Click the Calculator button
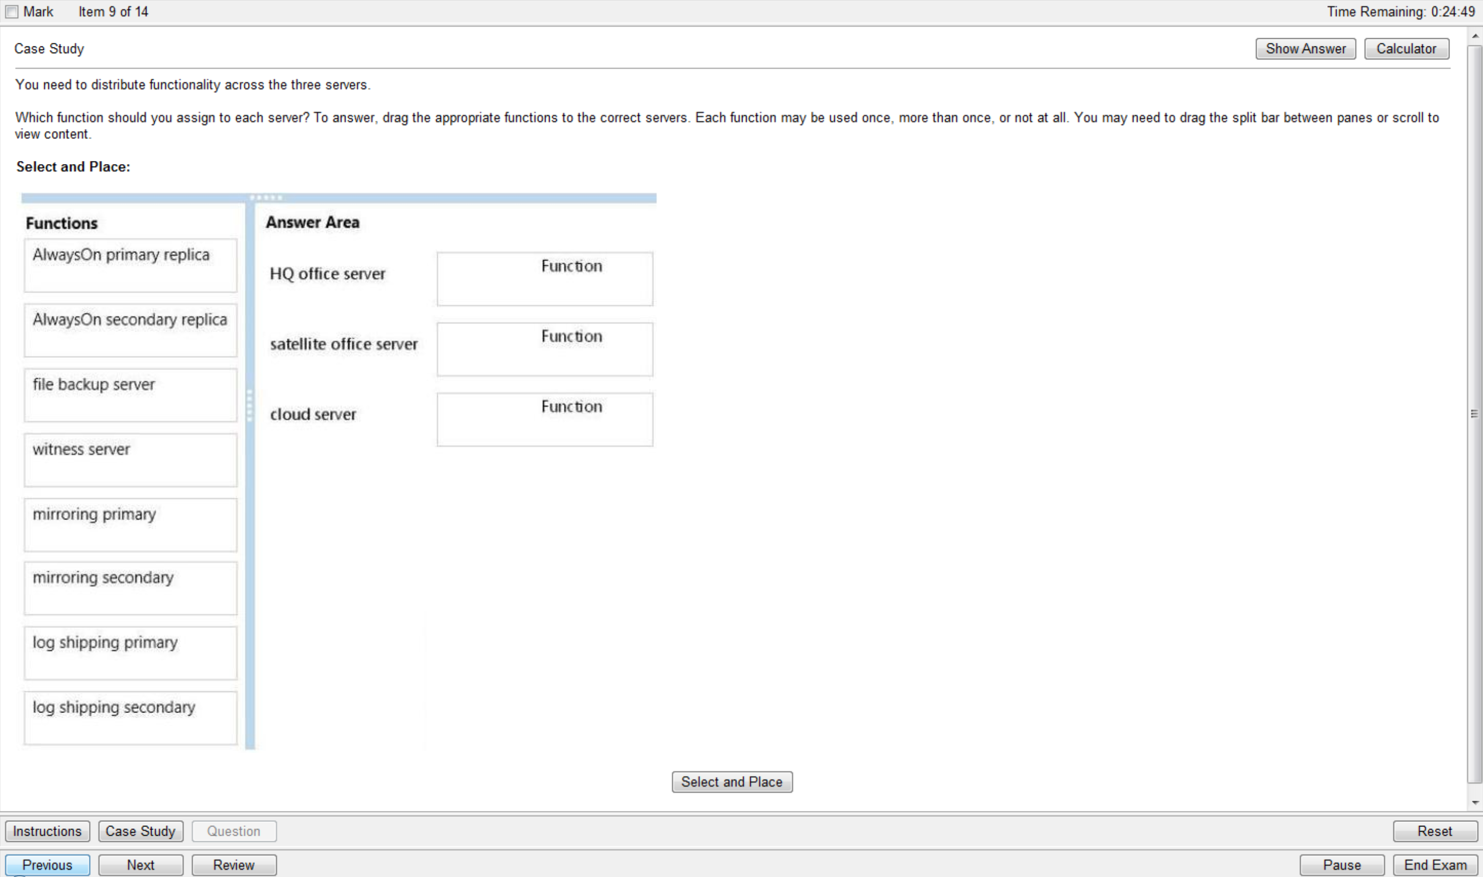This screenshot has height=877, width=1483. tap(1407, 49)
